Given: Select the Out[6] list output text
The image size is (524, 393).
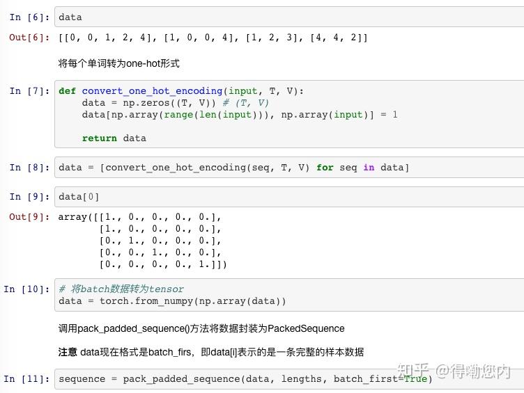Looking at the screenshot, I should click(213, 38).
